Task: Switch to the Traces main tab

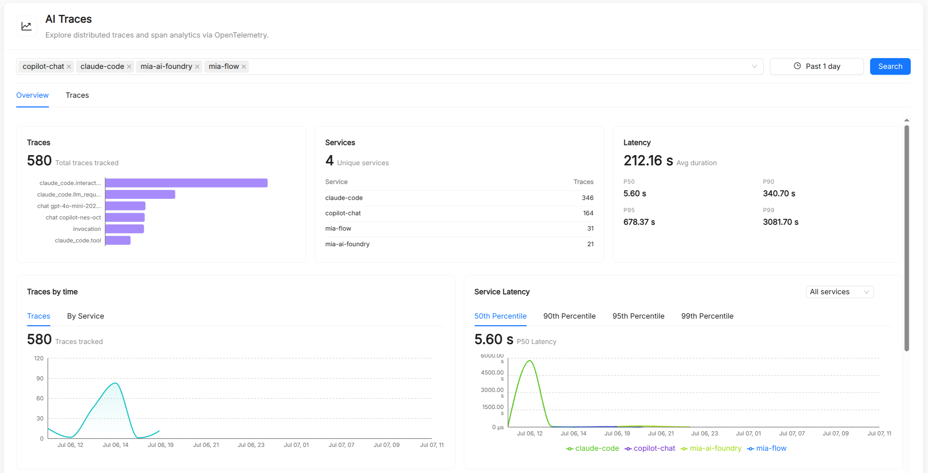Action: click(x=77, y=95)
